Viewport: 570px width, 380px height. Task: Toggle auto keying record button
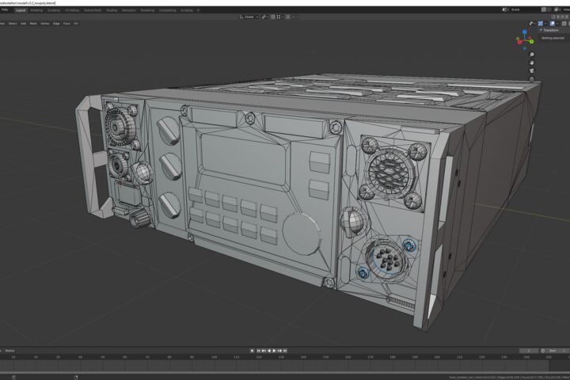[253, 351]
